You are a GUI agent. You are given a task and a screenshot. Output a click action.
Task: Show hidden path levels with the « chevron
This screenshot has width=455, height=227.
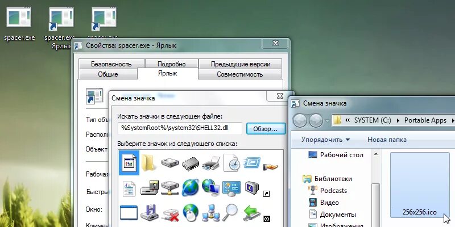[x=347, y=120]
